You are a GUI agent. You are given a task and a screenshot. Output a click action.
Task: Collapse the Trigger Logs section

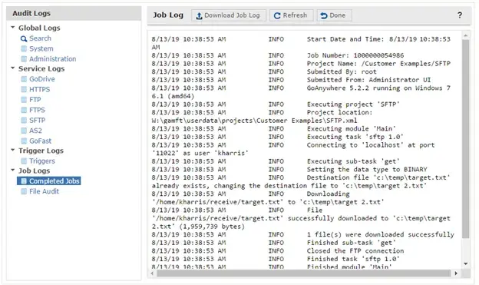13,150
